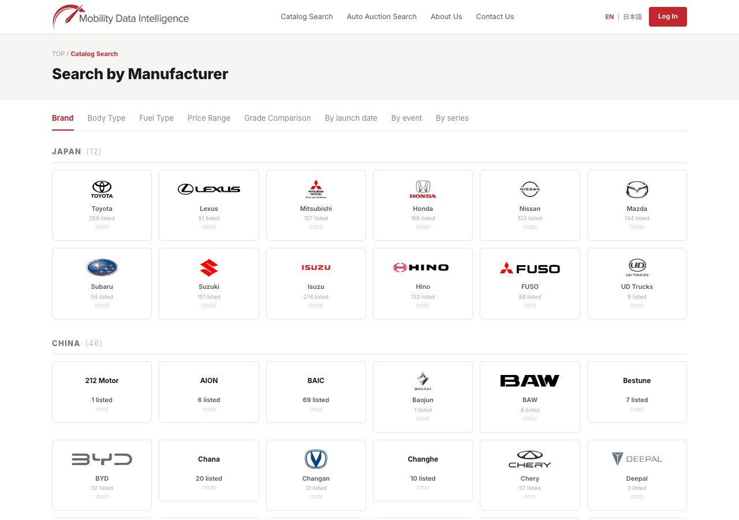Select the Hino logo
Screen dimensions: 739x520
tap(421, 268)
